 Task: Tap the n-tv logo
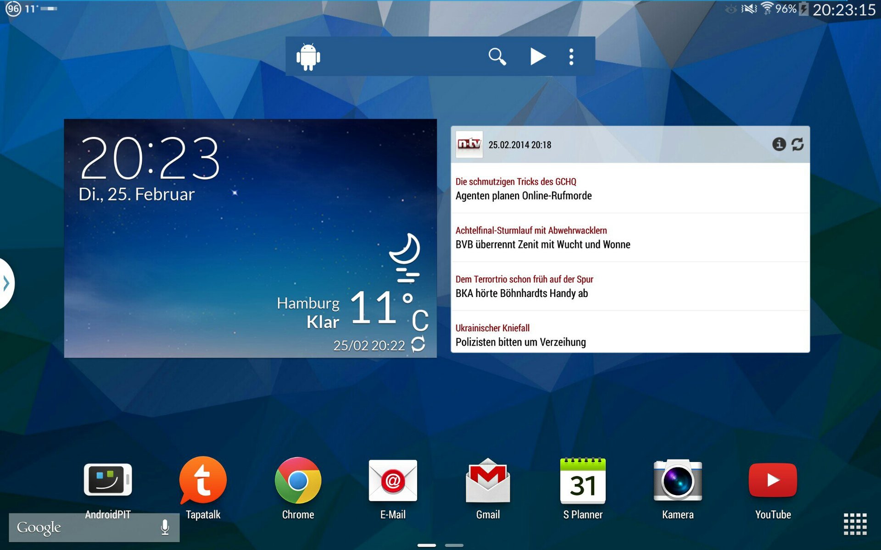[469, 144]
